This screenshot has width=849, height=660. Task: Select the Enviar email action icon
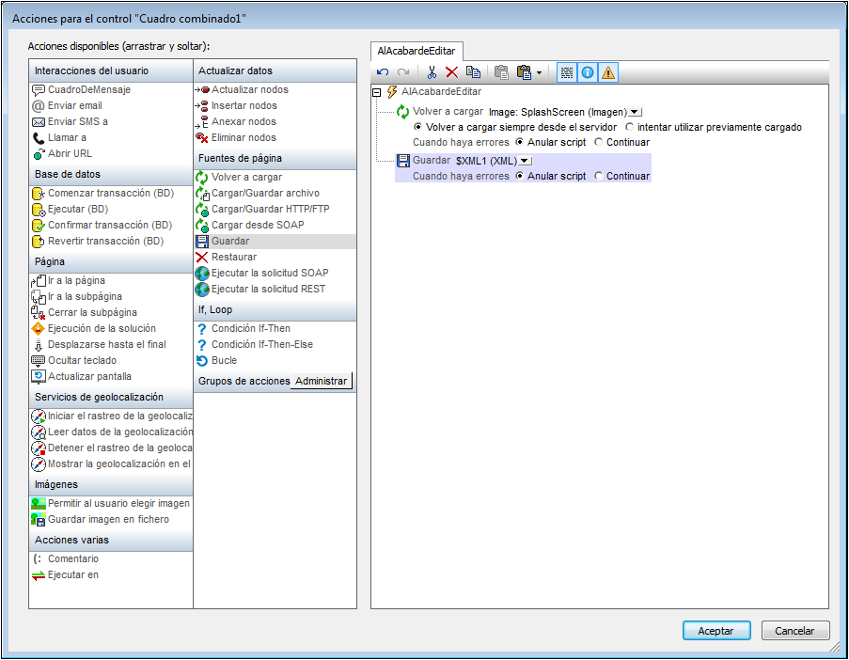[39, 106]
